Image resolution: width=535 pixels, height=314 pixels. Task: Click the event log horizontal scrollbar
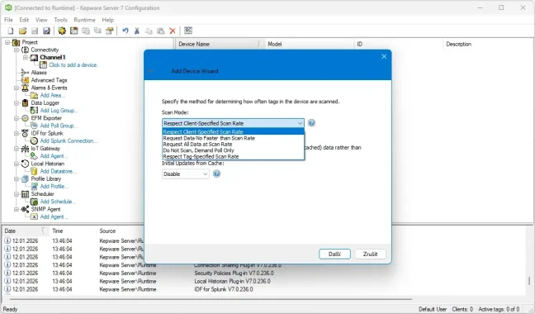[x=211, y=299]
